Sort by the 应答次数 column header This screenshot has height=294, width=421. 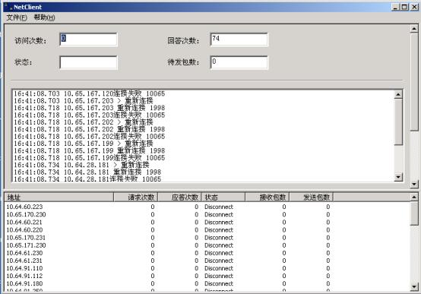(179, 198)
